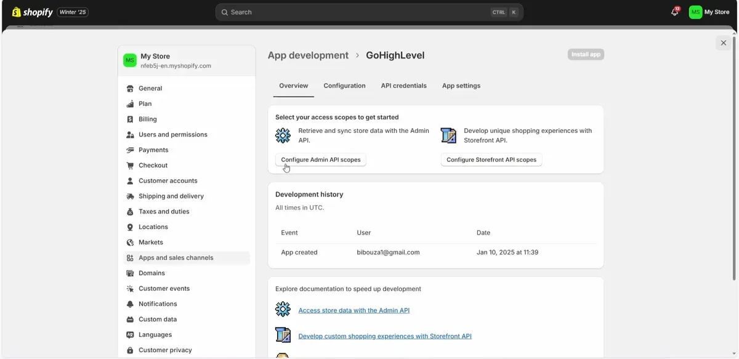Open Taxes and duties settings
The width and height of the screenshot is (739, 359).
pyautogui.click(x=187, y=211)
